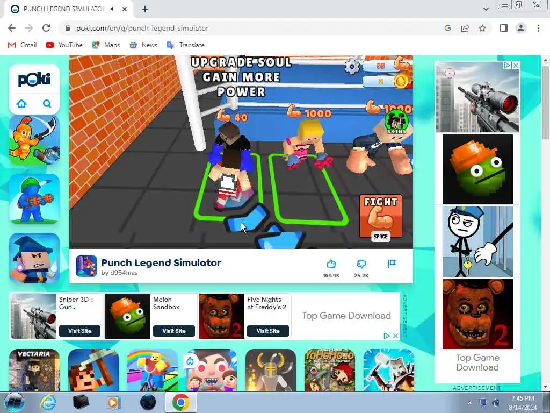Open Maps bookmark
Screen dimensions: 550x413
pos(106,45)
